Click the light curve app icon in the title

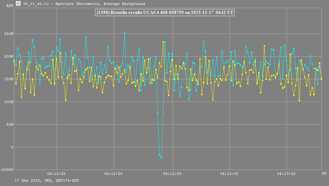pos(18,4)
